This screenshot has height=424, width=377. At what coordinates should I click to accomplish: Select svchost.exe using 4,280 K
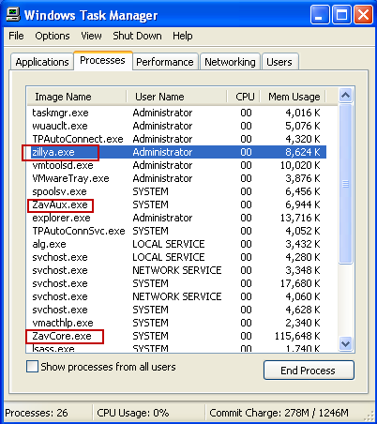click(176, 257)
